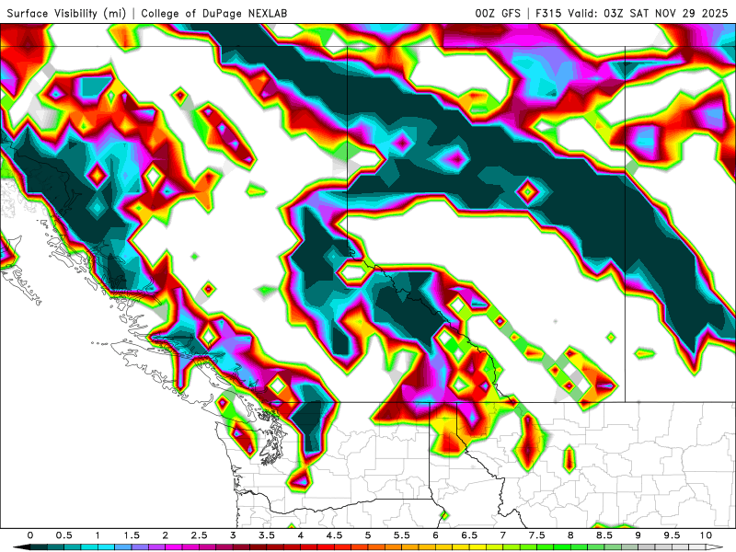
Task: Click the "Valid: 03Z SAT NOV 29 2025" text
Action: (648, 13)
